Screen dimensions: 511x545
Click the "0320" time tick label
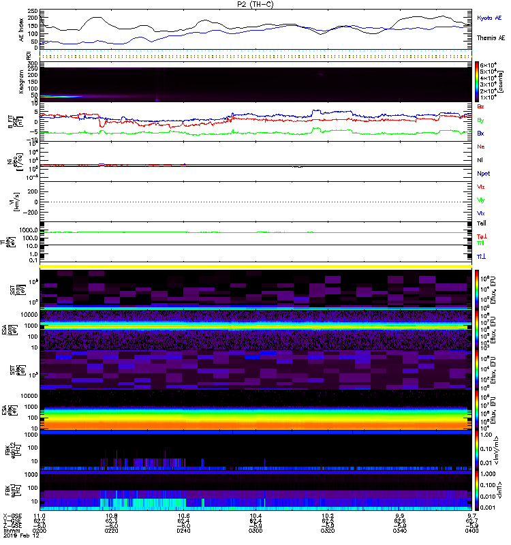point(328,531)
